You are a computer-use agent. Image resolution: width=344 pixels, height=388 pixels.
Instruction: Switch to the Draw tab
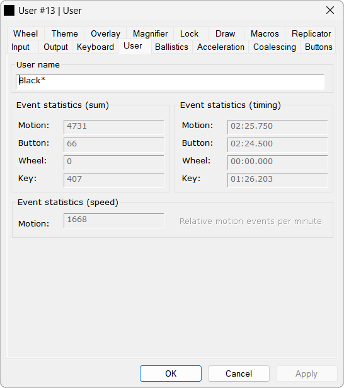pyautogui.click(x=225, y=33)
